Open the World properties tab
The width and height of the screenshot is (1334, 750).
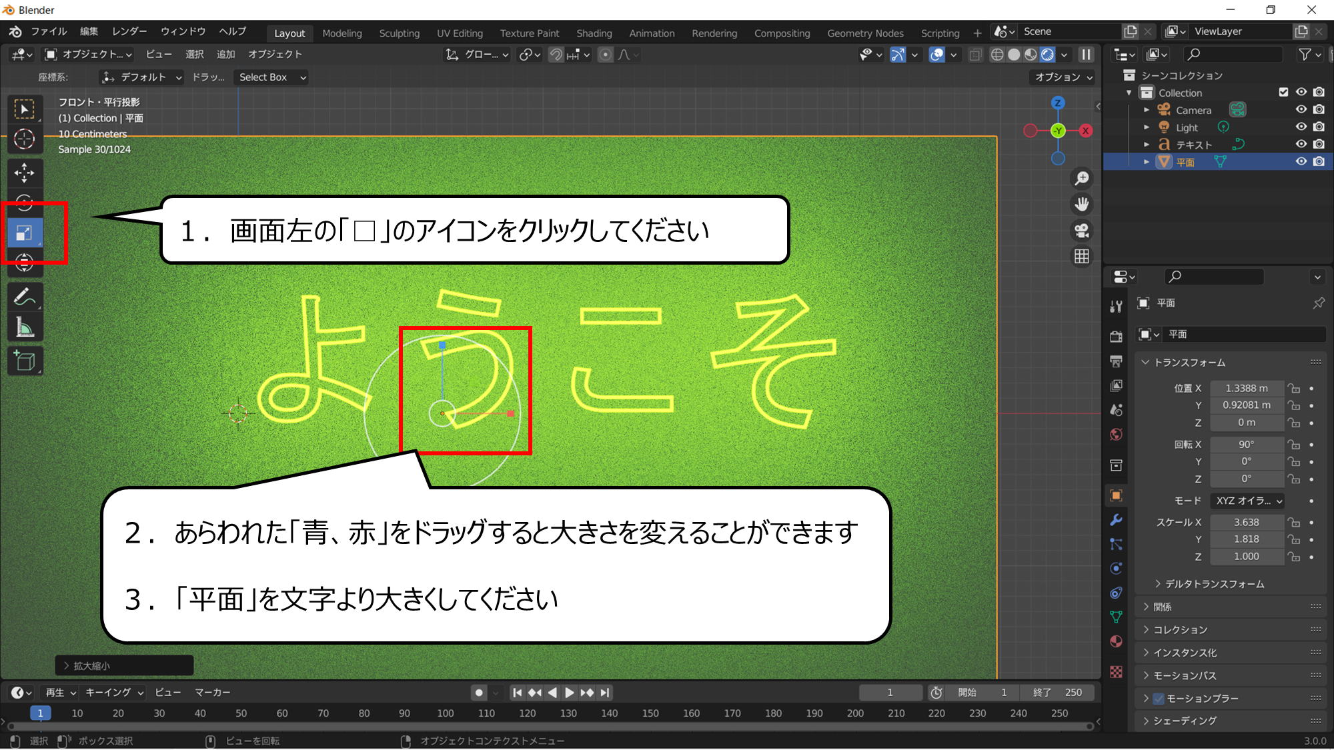(x=1116, y=435)
